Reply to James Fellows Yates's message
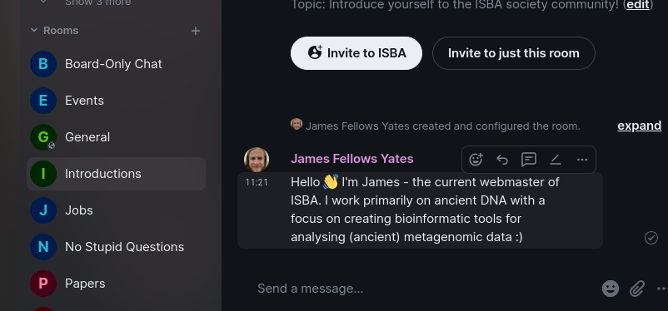Screen dimensions: 668x311 point(502,160)
